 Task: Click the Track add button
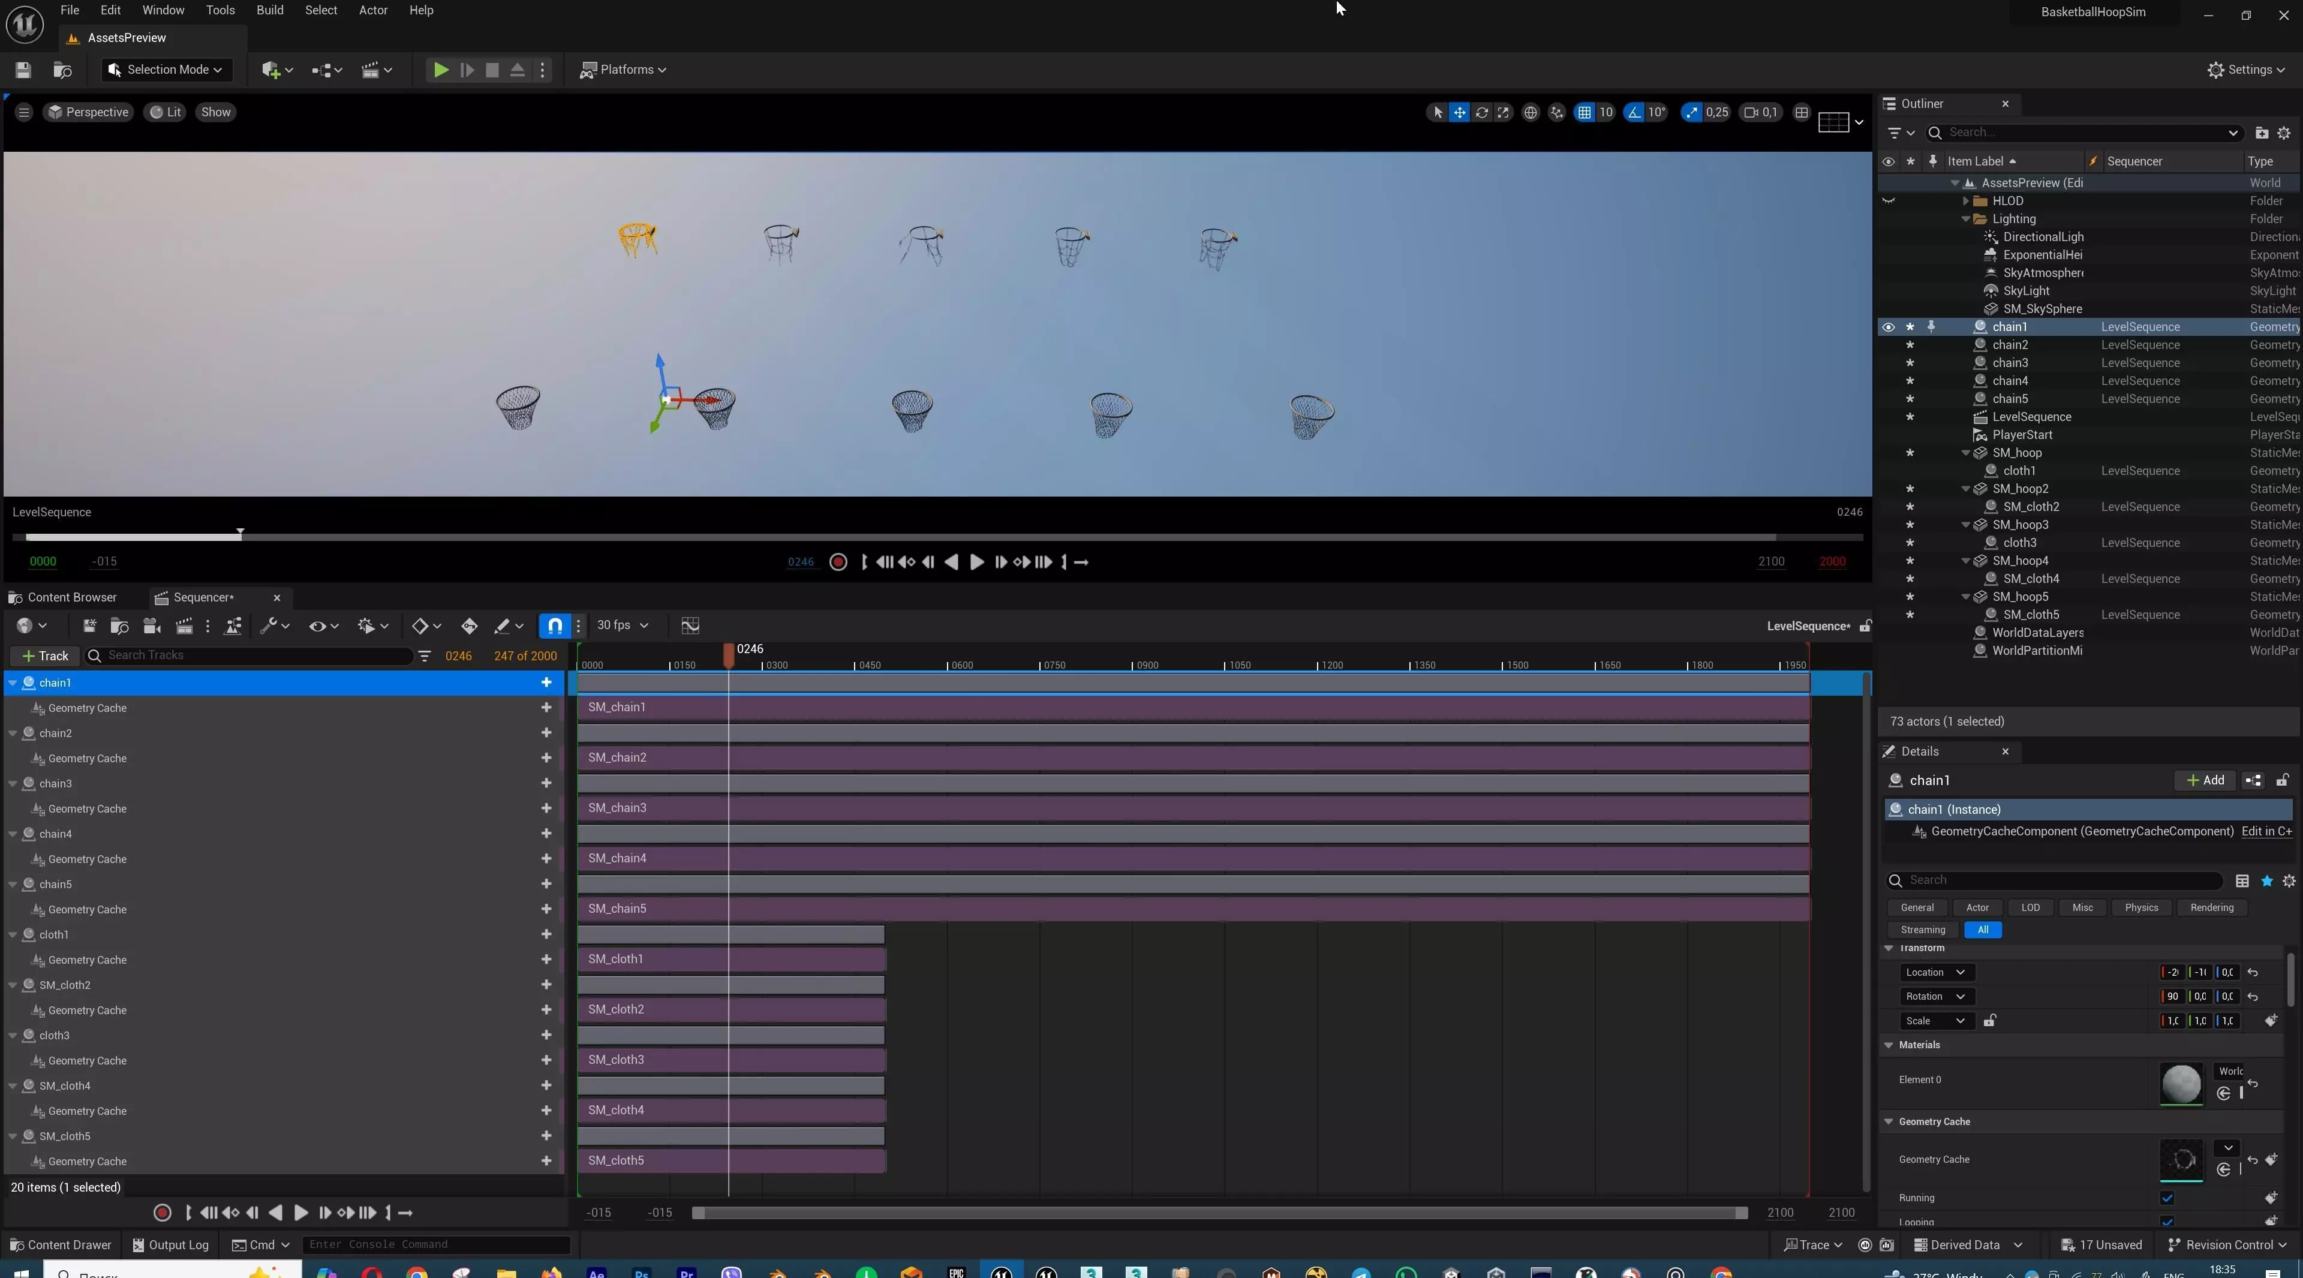tap(45, 656)
